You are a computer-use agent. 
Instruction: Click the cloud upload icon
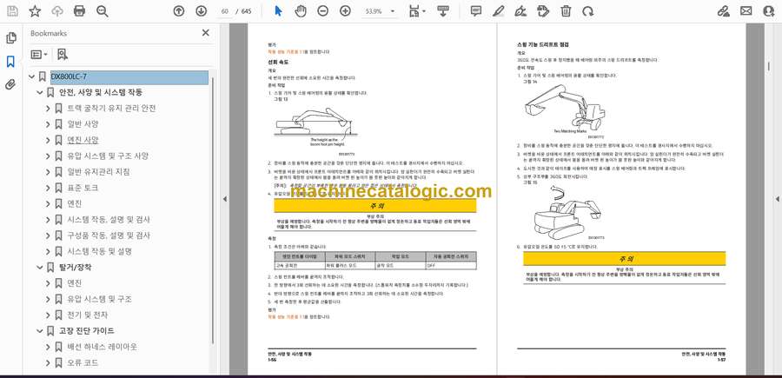[x=57, y=11]
